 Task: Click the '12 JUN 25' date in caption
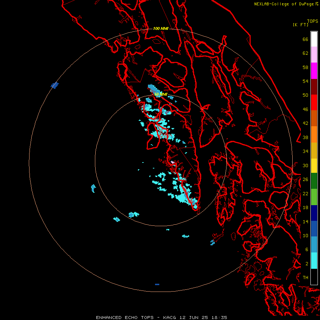point(194,318)
